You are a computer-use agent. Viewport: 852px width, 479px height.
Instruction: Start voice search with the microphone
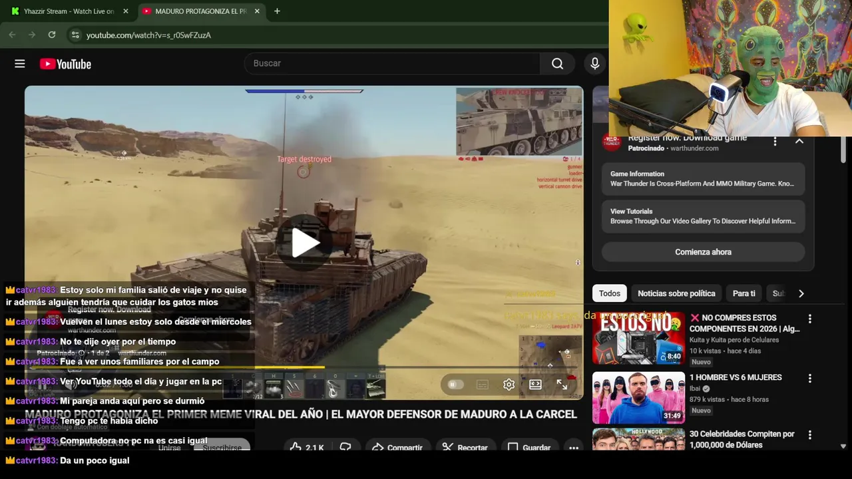click(x=595, y=63)
